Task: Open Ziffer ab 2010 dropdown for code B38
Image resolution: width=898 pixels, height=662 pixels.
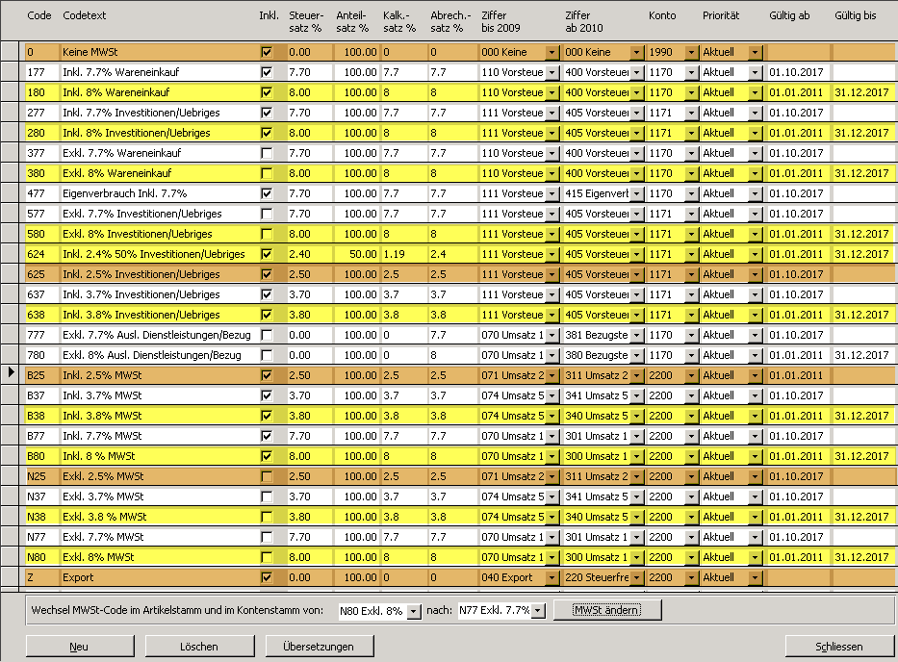Action: pyautogui.click(x=636, y=416)
